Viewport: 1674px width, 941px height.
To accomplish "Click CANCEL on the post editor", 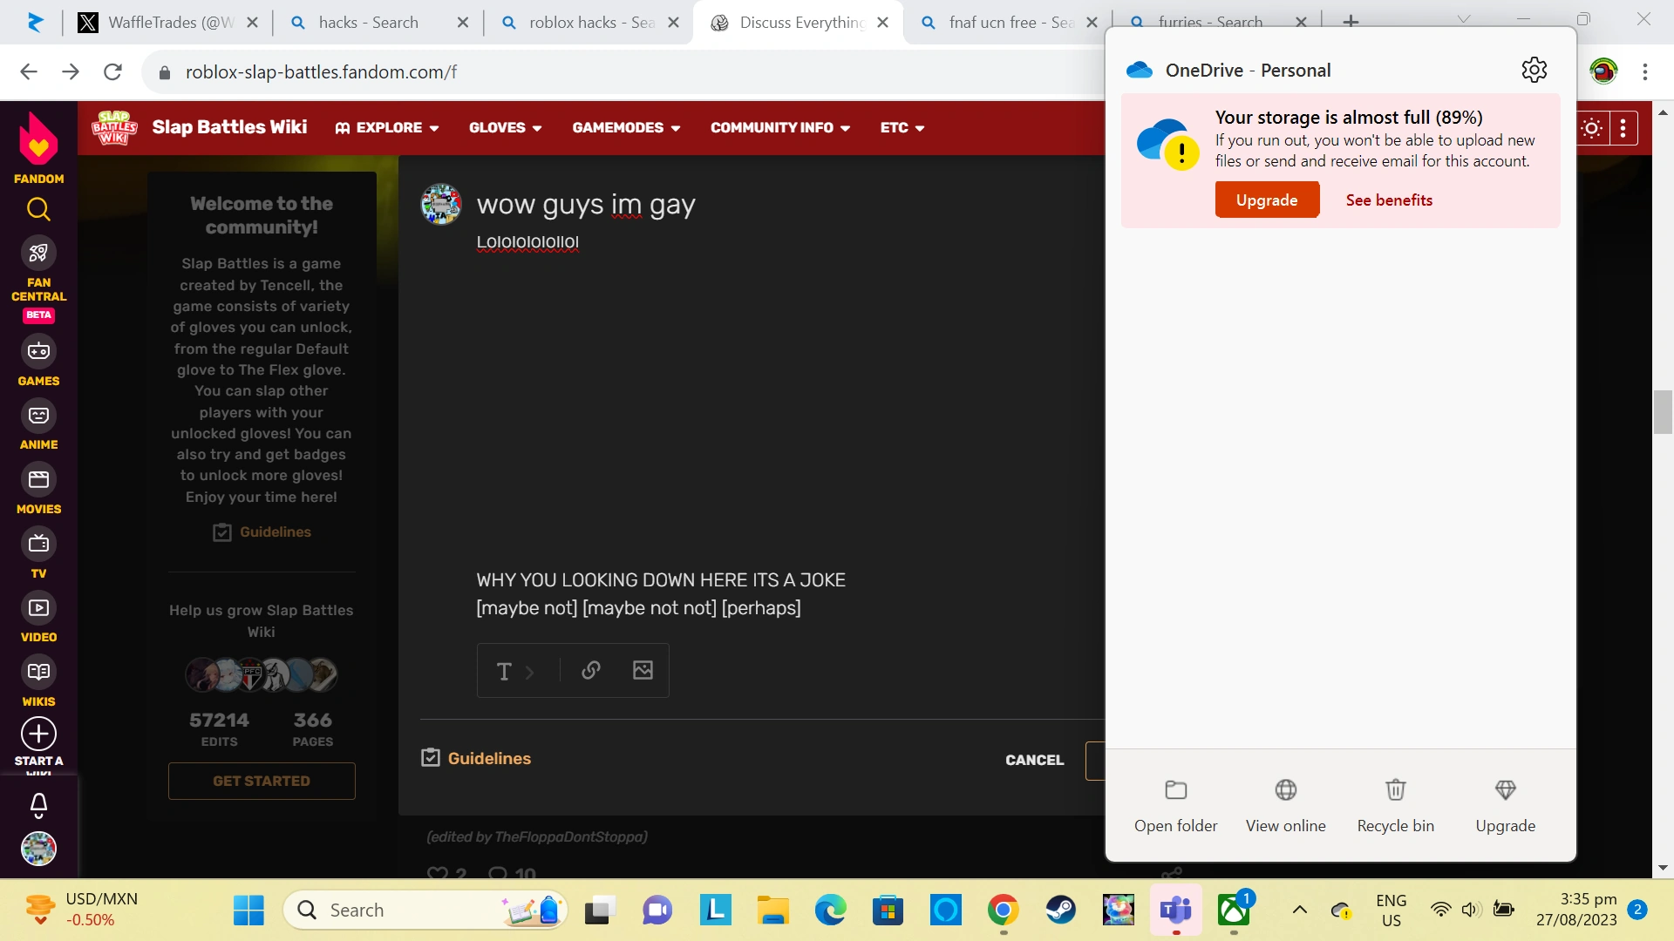I will tap(1034, 760).
